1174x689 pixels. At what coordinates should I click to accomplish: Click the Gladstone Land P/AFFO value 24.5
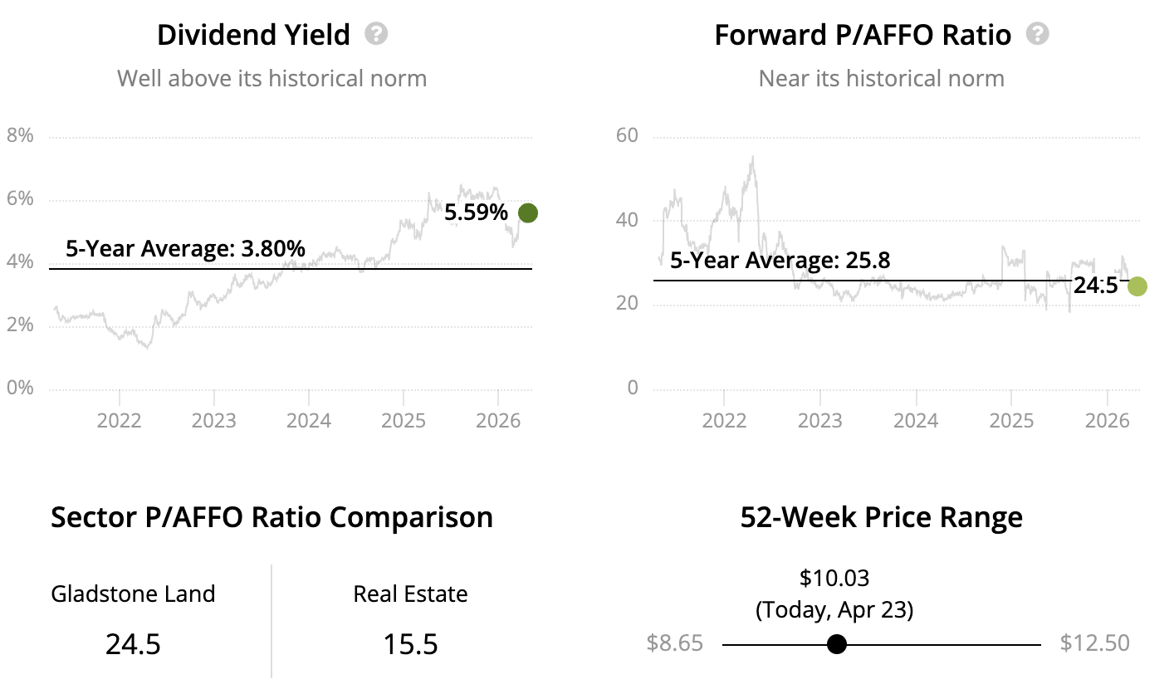pyautogui.click(x=133, y=644)
